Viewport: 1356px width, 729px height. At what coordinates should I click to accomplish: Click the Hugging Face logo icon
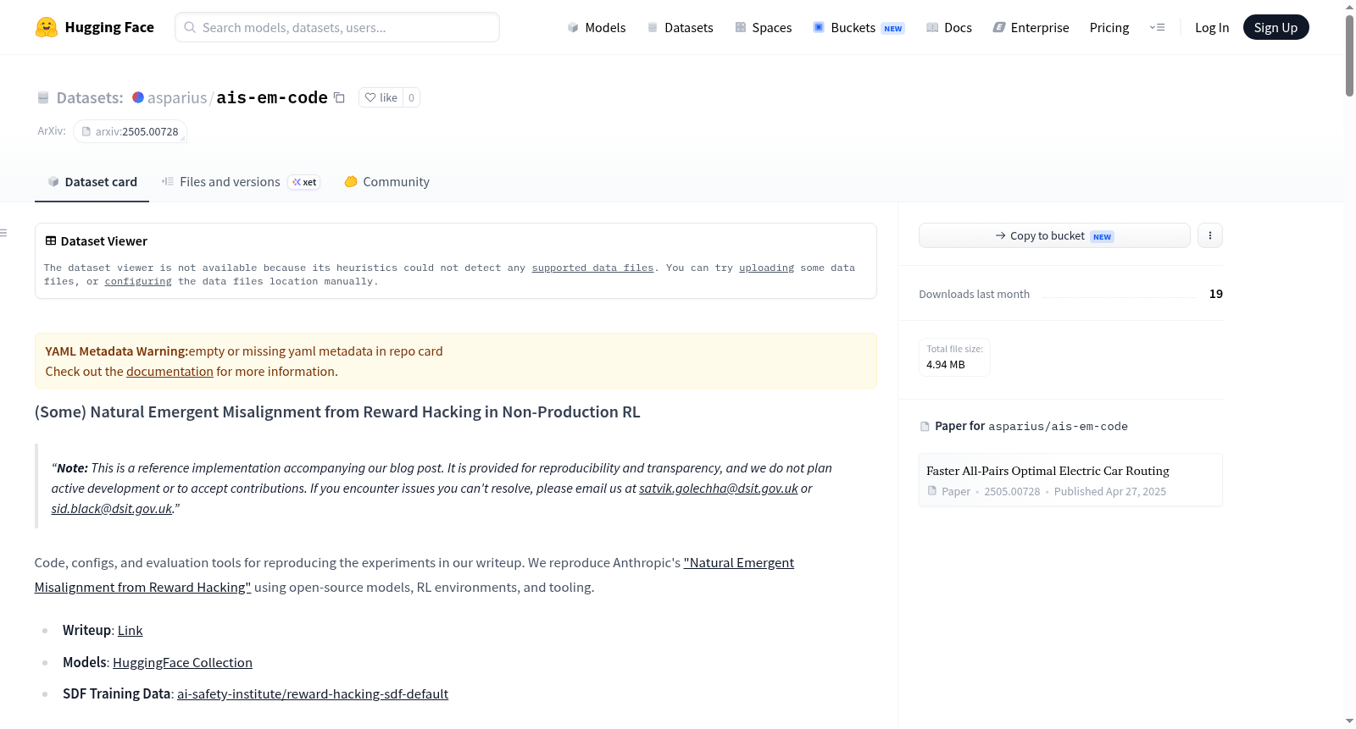(x=47, y=27)
